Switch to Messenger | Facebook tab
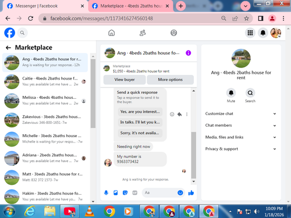This screenshot has width=291, height=218. (45, 6)
